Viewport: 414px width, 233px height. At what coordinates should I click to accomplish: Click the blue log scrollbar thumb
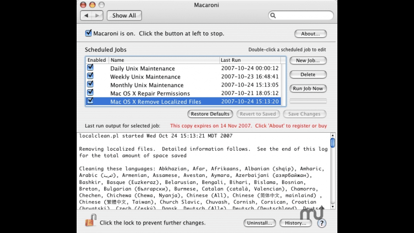333,143
